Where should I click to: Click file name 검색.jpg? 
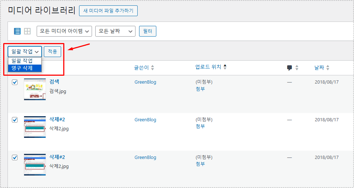point(58,91)
